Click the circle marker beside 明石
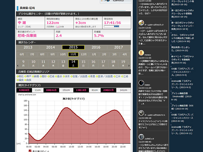The width and height of the screenshot is (203, 152). [18, 76]
